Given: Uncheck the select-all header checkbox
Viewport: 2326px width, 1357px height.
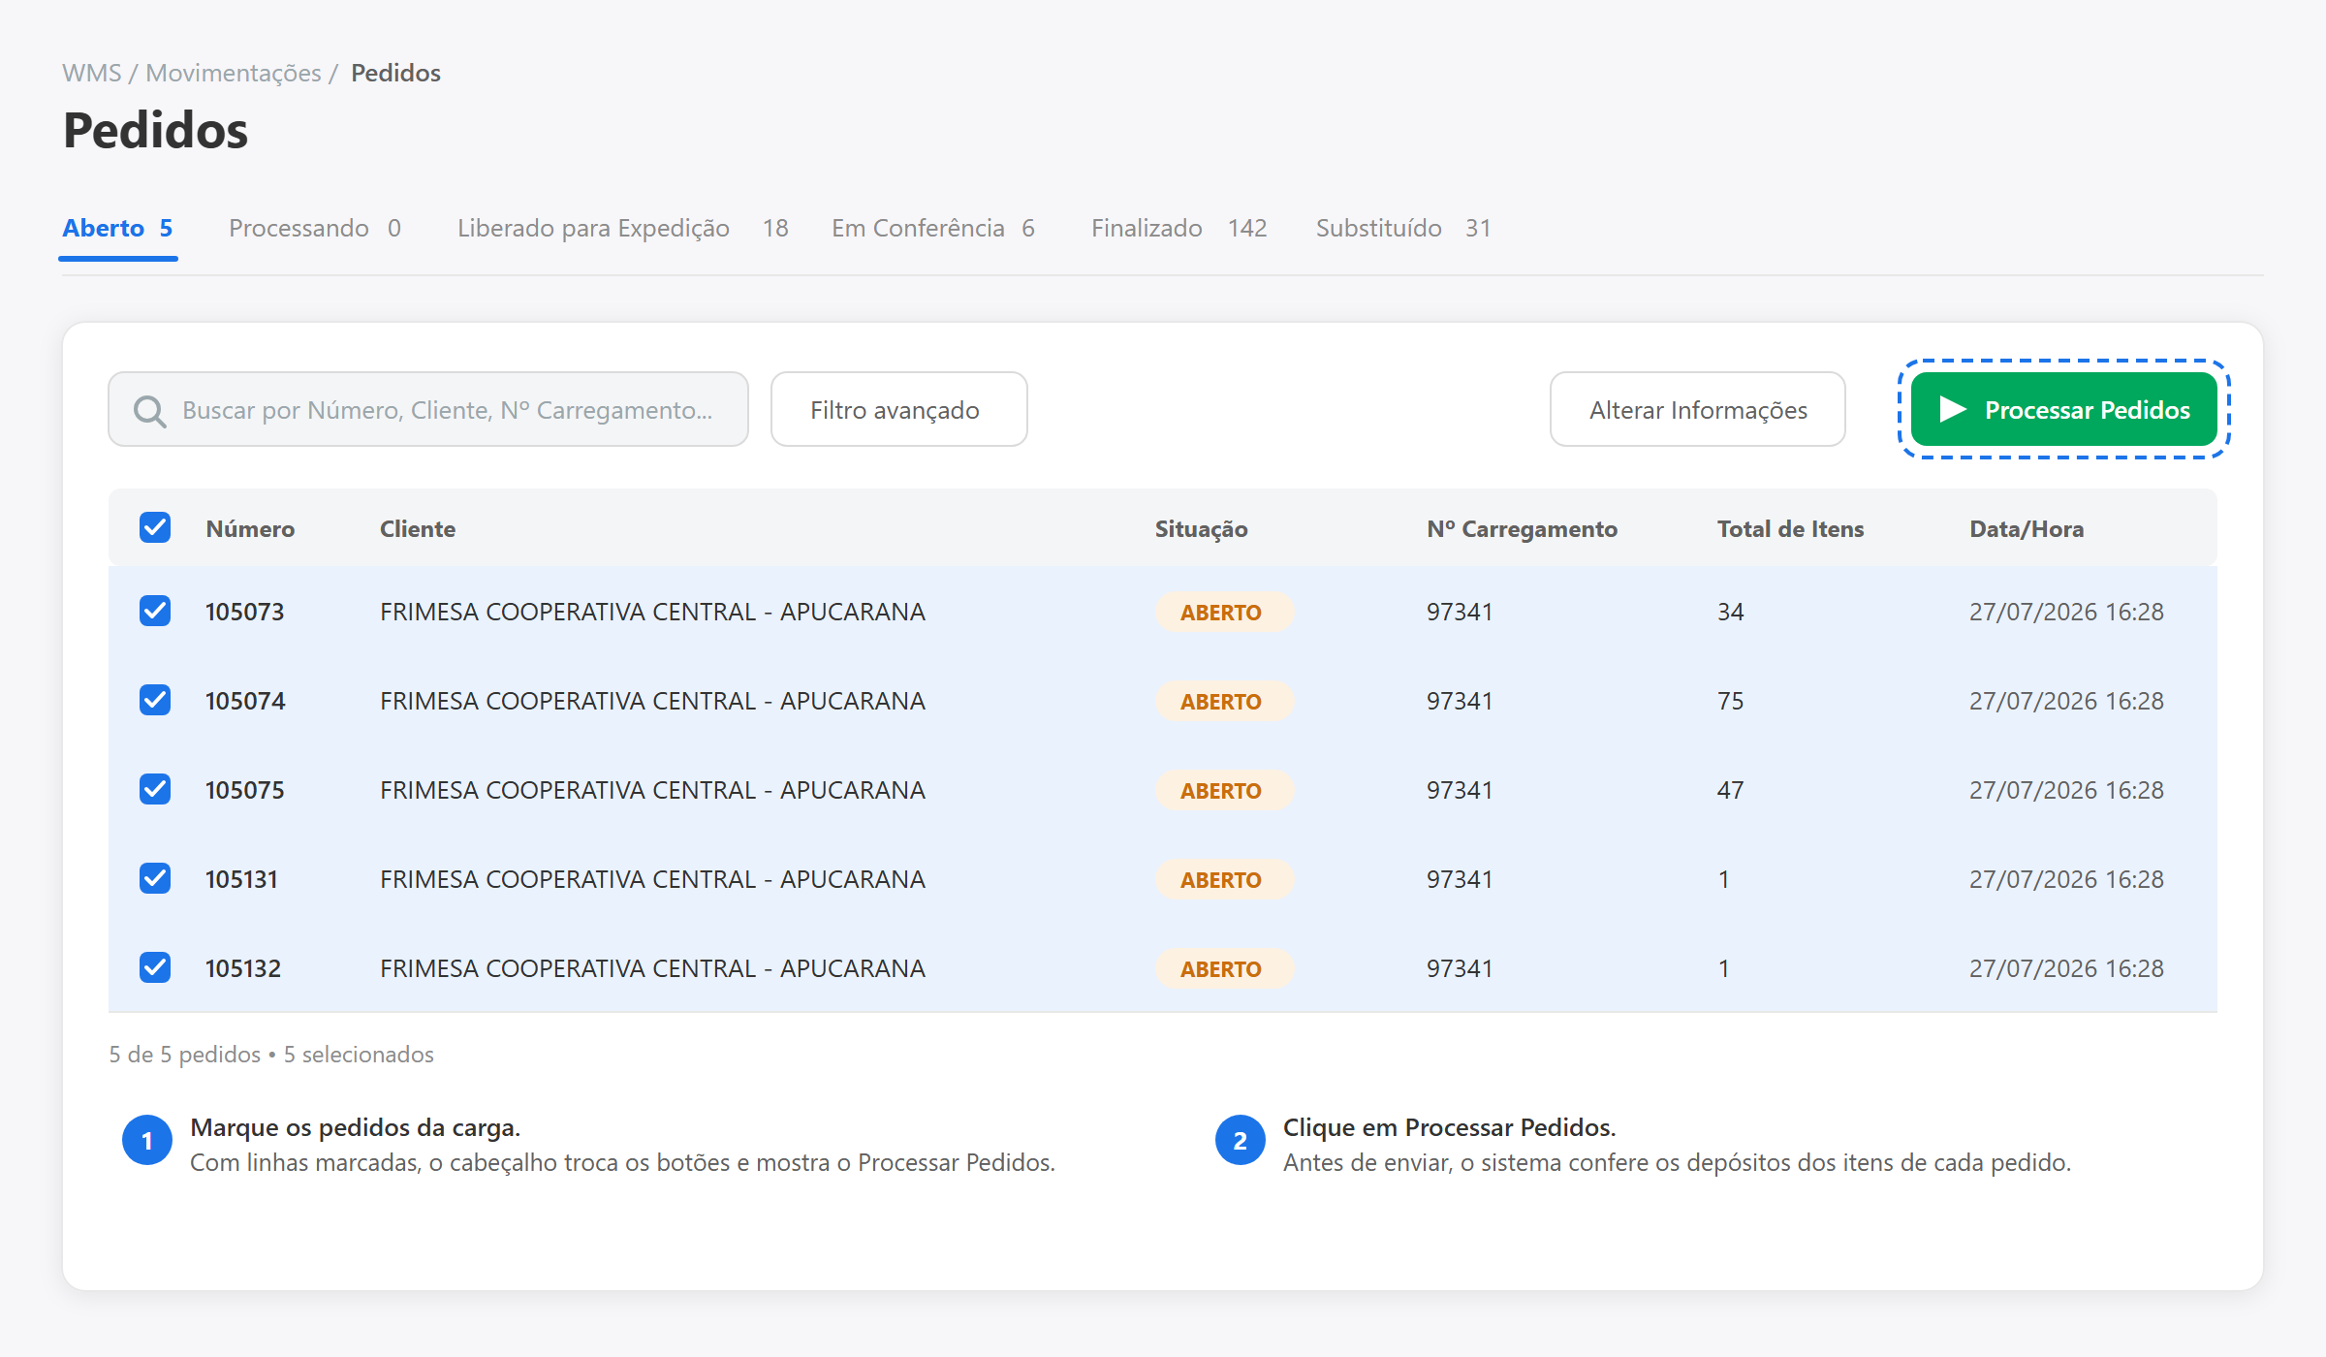Looking at the screenshot, I should tap(155, 528).
